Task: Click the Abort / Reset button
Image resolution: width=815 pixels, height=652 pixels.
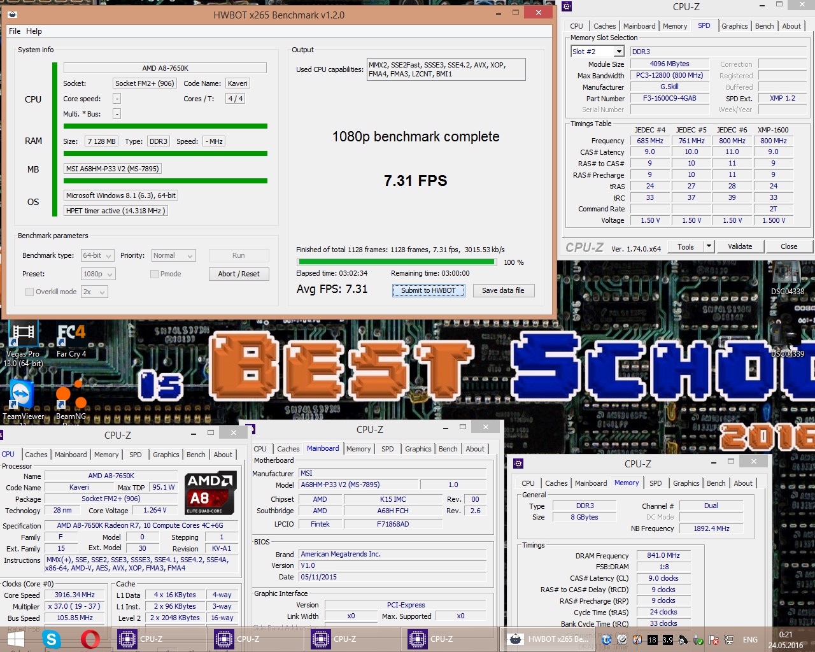Action: click(239, 274)
